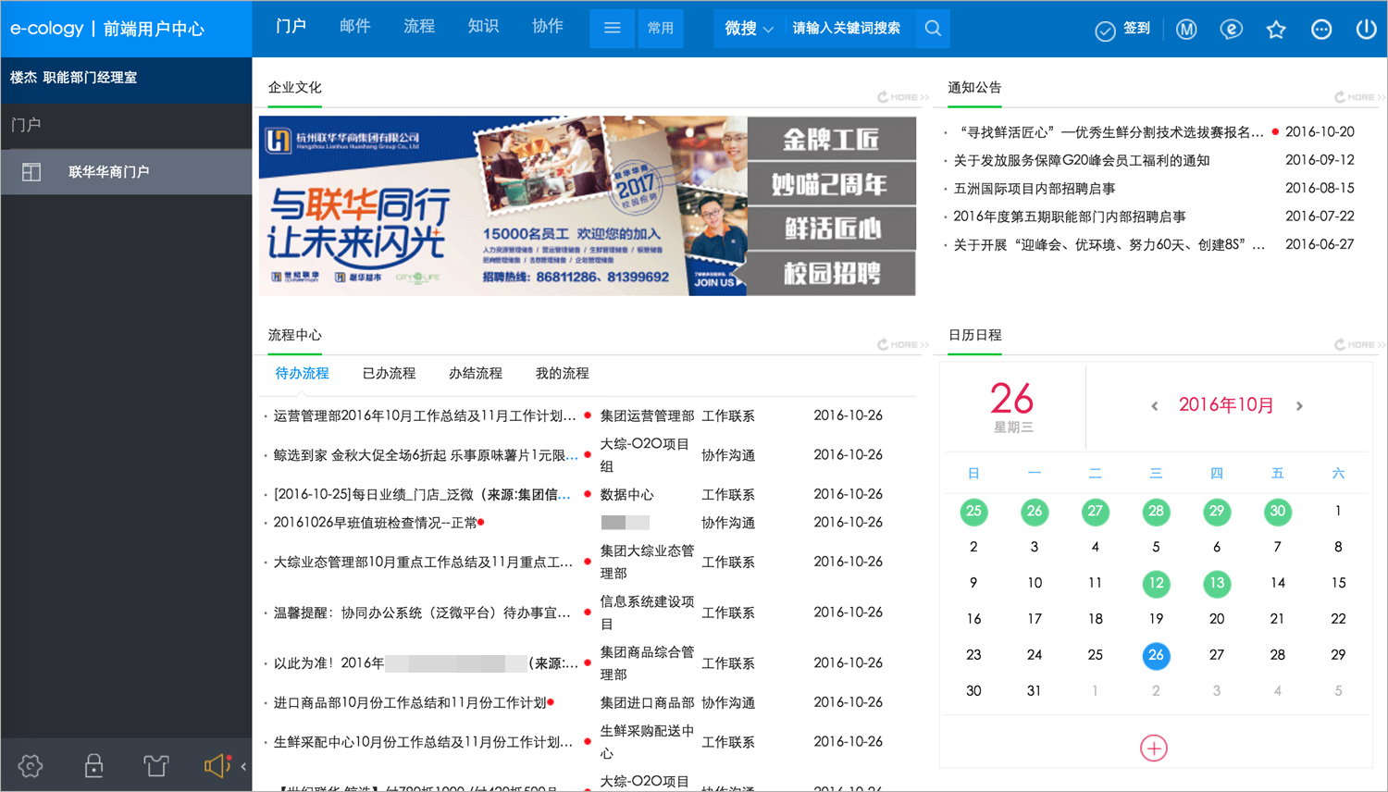The height and width of the screenshot is (792, 1388).
Task: Open the 协作 top menu
Action: (548, 27)
